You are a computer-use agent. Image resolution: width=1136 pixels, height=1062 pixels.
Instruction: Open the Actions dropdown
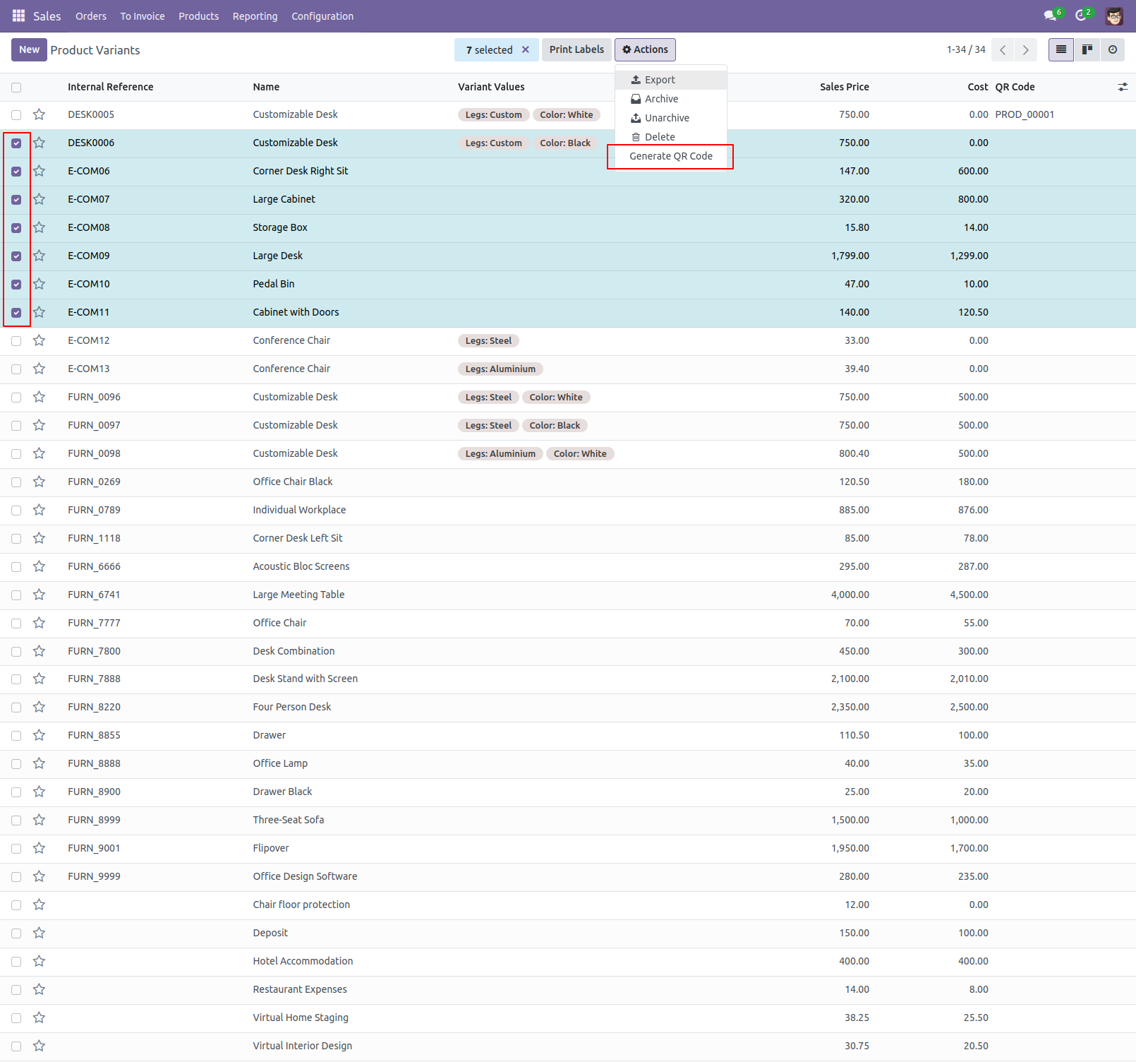click(x=644, y=49)
